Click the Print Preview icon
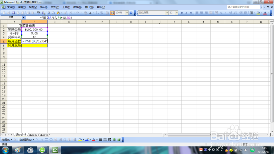The height and width of the screenshot is (154, 274). [x=33, y=13]
